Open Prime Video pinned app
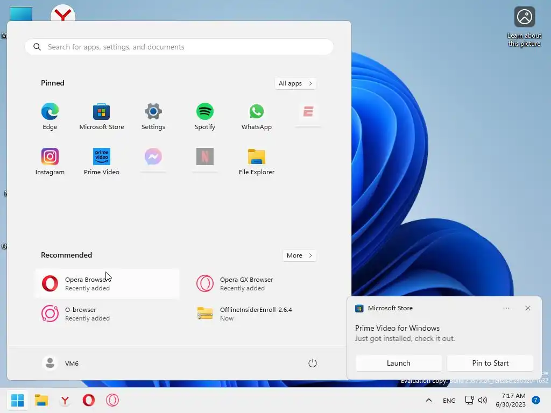Screen dimensions: 551x413 click(102, 162)
